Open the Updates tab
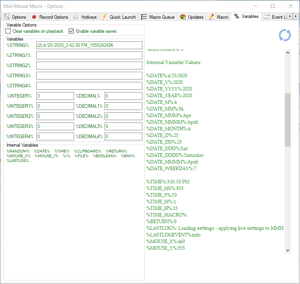Image resolution: width=300 pixels, height=284 pixels. (x=192, y=17)
